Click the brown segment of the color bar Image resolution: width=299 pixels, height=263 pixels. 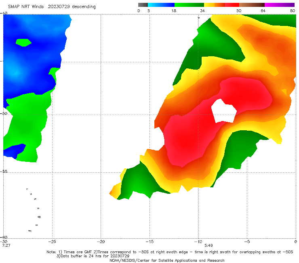pyautogui.click(x=252, y=5)
